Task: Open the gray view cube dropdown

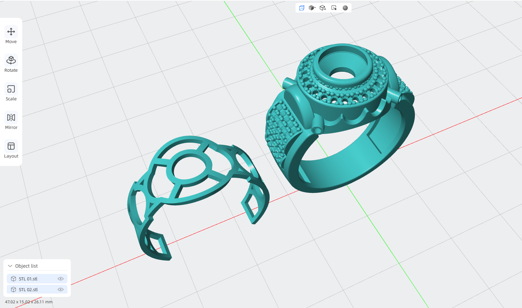Action: [312, 8]
